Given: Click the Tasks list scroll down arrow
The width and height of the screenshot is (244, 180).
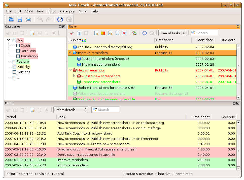Looking at the screenshot, I should (238, 98).
